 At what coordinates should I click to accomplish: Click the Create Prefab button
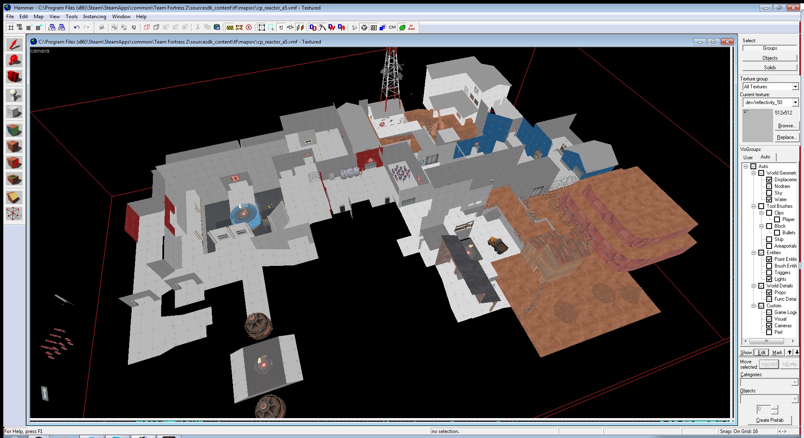click(x=770, y=420)
